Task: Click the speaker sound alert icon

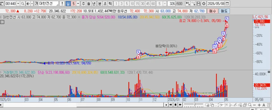Action: [x=28, y=3]
